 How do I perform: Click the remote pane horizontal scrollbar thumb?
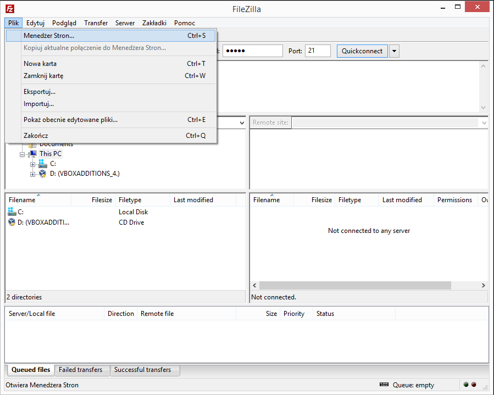click(355, 285)
